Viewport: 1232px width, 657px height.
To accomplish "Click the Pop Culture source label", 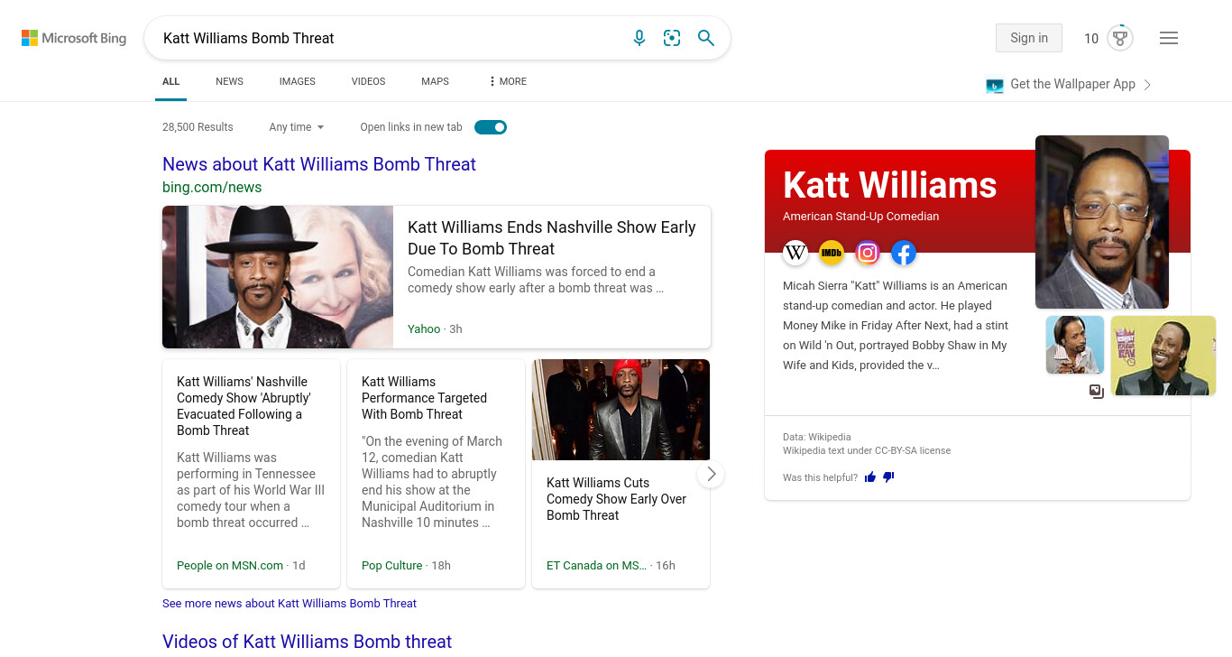I will point(391,566).
